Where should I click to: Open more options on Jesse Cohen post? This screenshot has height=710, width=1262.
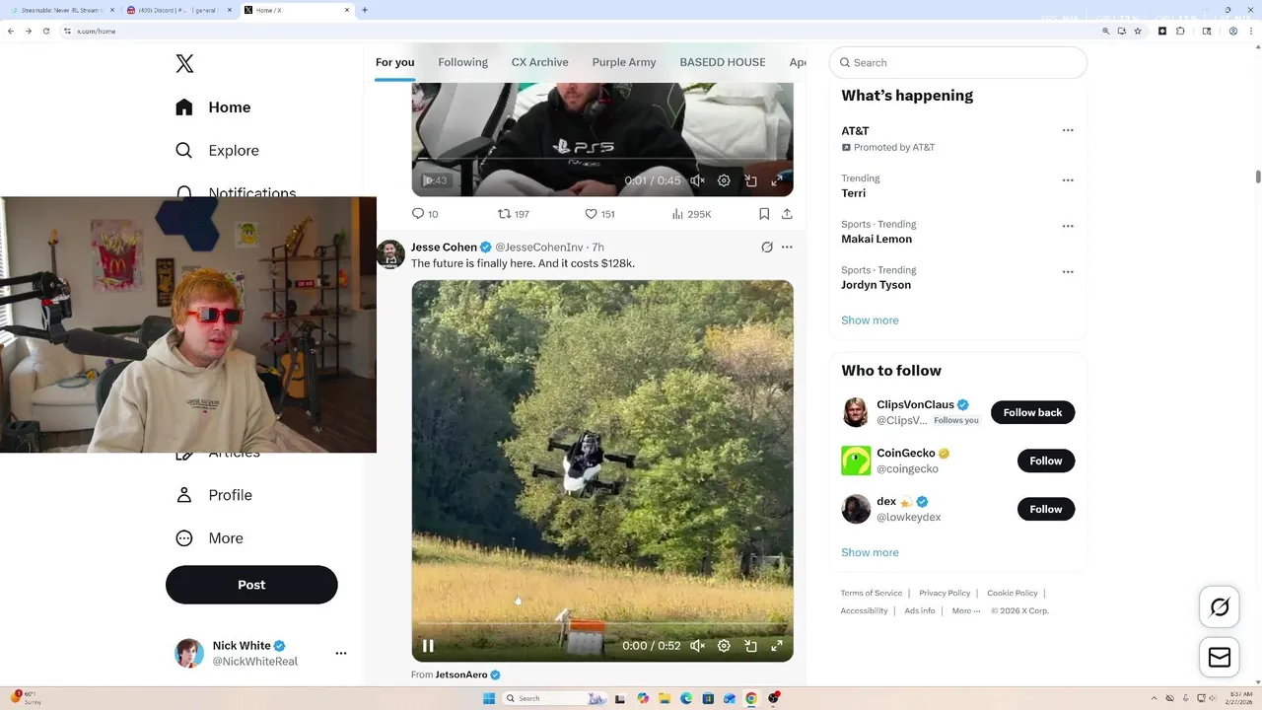(x=787, y=248)
